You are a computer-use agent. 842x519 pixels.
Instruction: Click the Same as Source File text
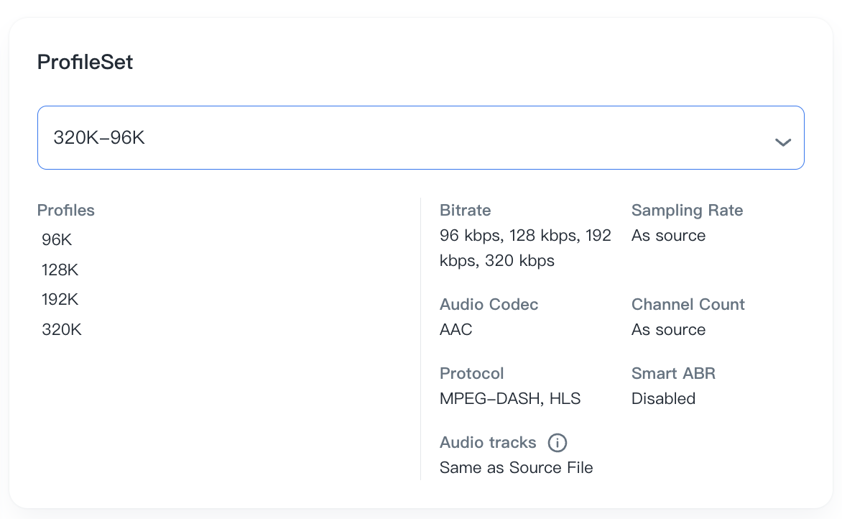point(516,468)
